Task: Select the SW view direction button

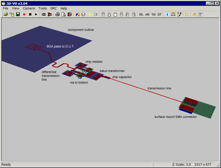Action: pyautogui.click(x=153, y=14)
